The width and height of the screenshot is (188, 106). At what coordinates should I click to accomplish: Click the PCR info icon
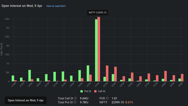107,98
